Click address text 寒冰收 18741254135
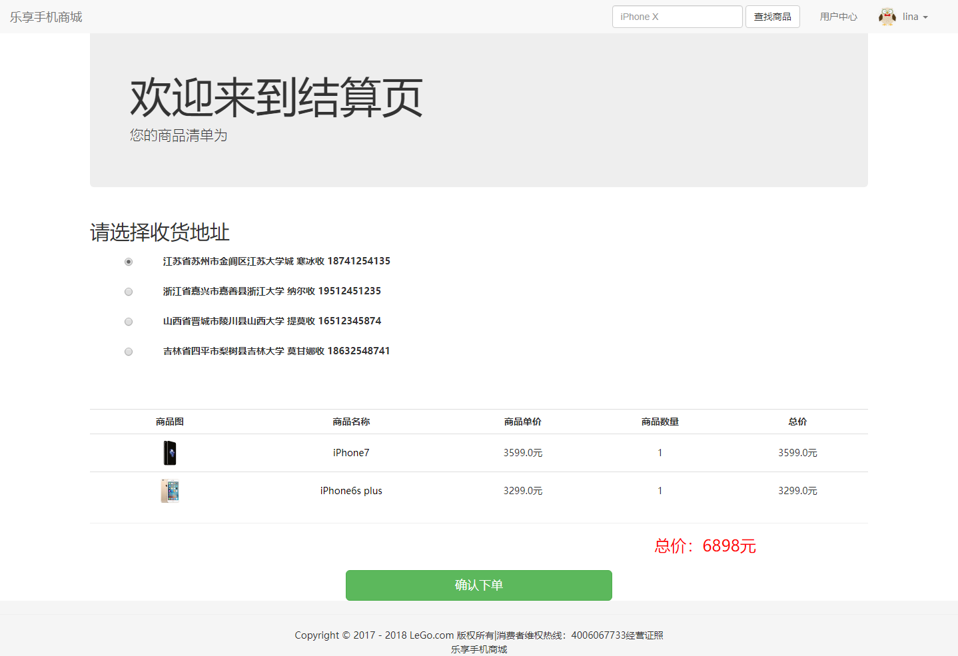Viewport: 958px width, 656px height. coord(343,261)
